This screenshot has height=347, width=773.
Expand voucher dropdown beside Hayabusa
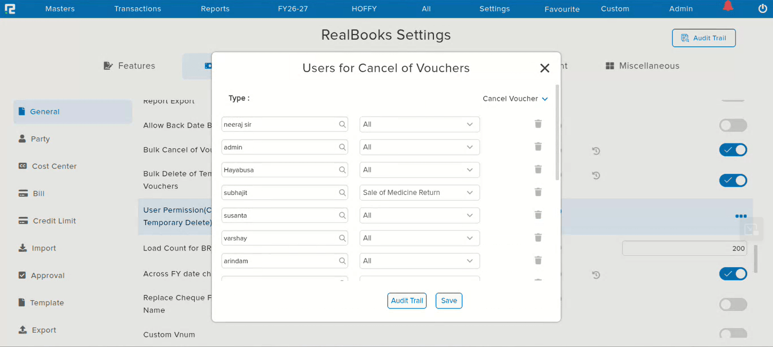click(x=420, y=170)
